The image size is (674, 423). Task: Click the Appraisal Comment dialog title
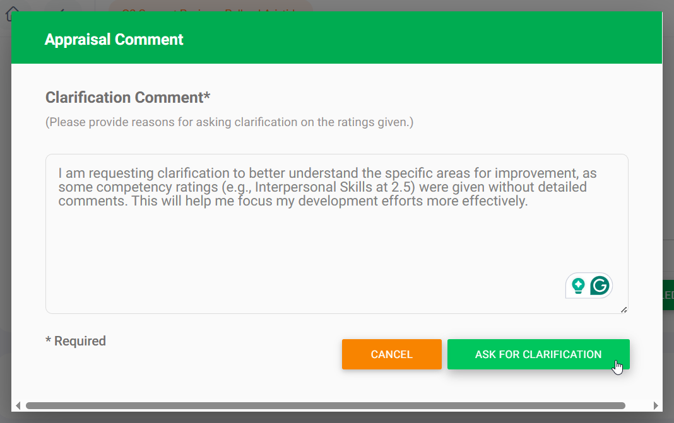[x=114, y=40]
